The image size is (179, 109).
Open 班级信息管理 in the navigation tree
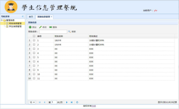point(15,23)
